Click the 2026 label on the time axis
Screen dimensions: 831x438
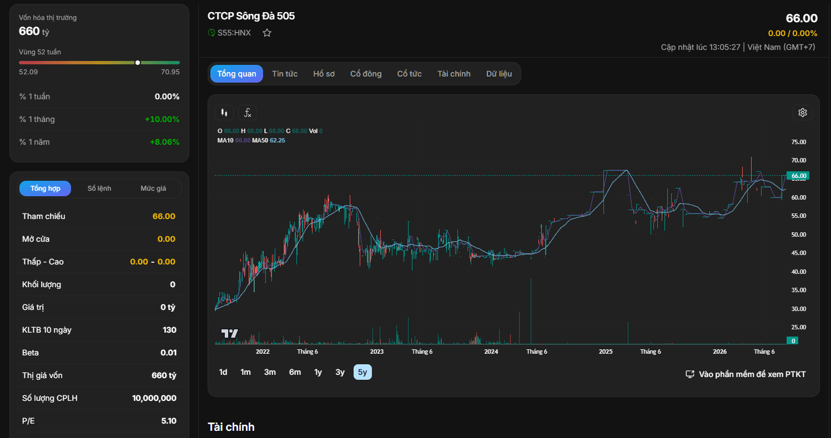pos(720,352)
